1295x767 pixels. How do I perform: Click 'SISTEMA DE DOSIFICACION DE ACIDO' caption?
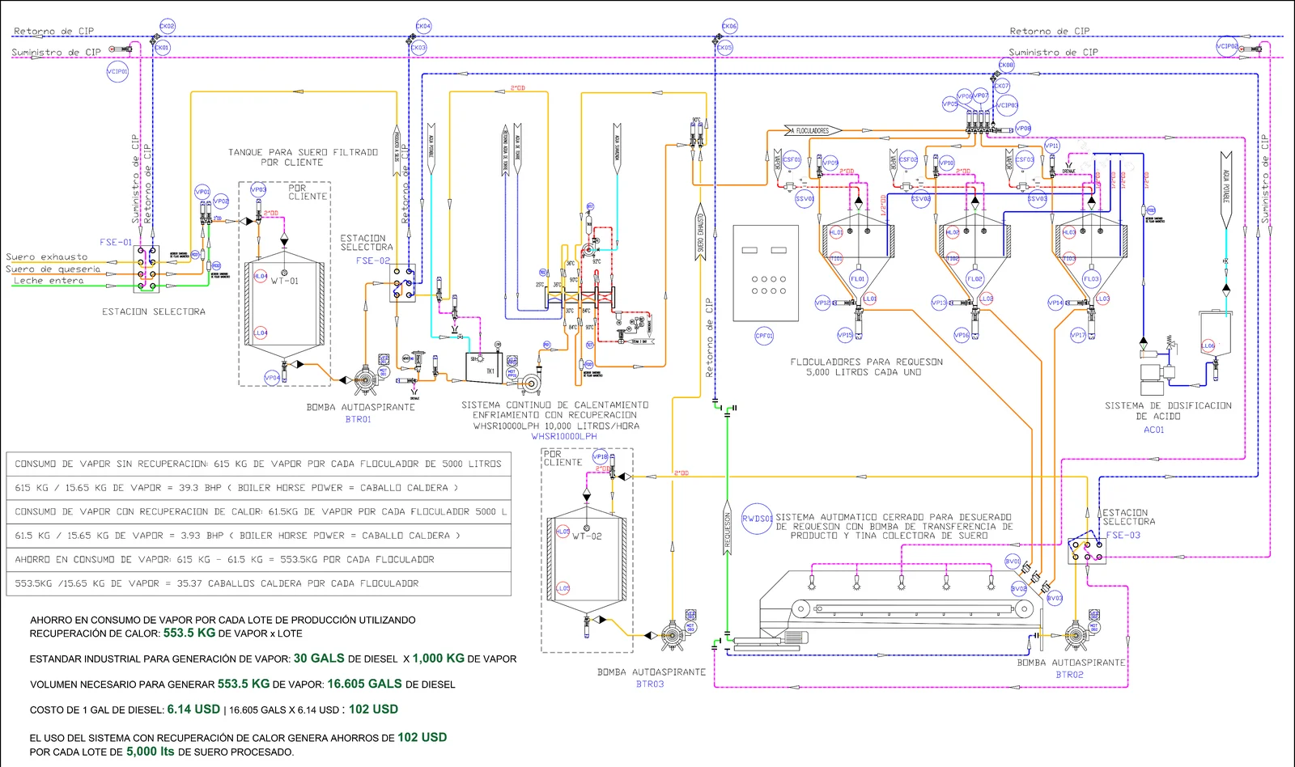click(x=1168, y=410)
